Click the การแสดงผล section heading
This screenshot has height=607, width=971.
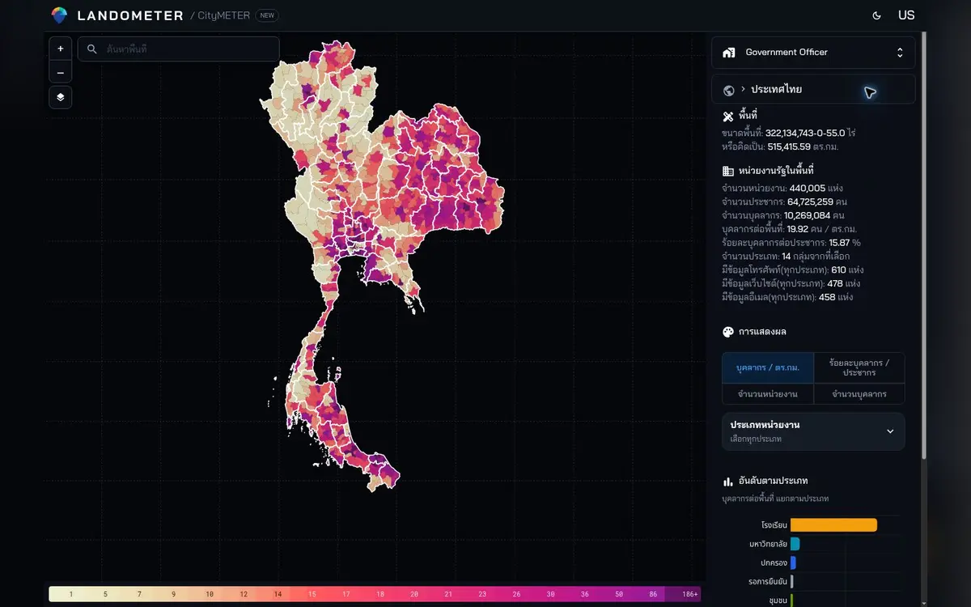click(x=762, y=332)
